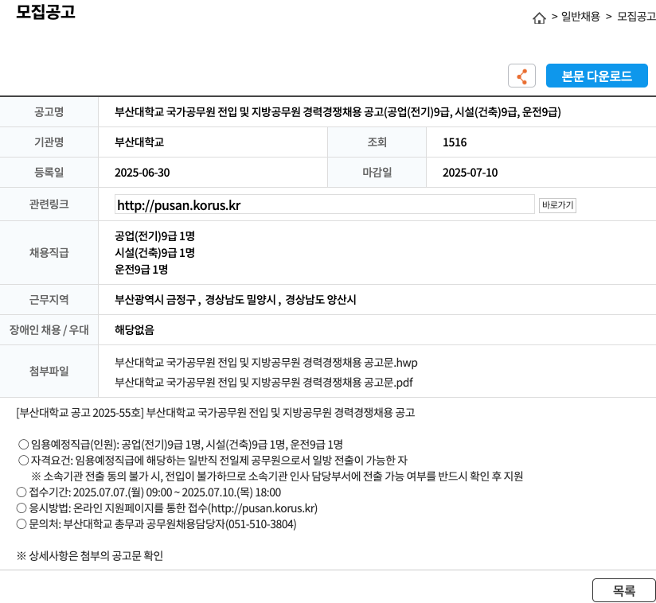This screenshot has width=656, height=603.
Task: Click the 근무지역 row label
Action: point(49,299)
